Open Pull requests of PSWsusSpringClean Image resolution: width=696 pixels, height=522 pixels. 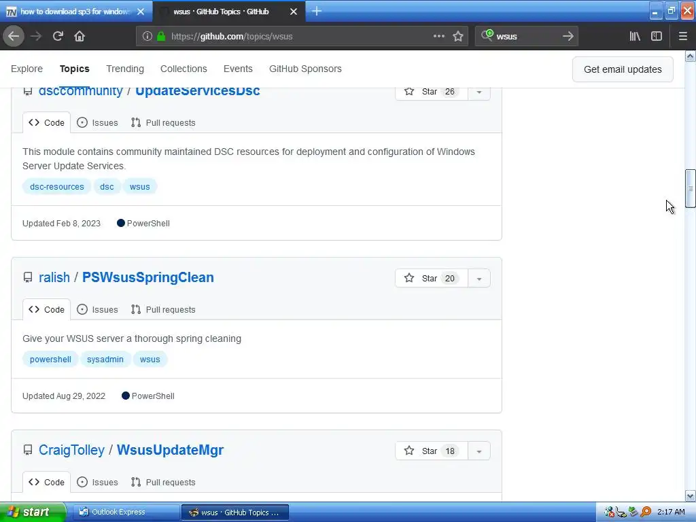[x=163, y=309]
